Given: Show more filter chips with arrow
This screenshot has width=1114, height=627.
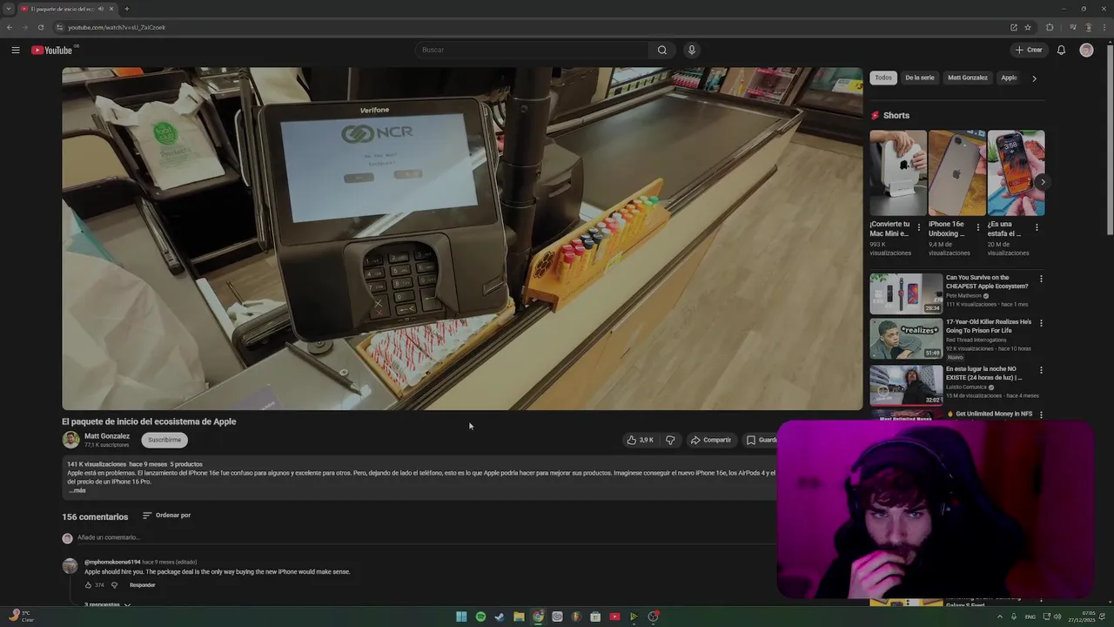Looking at the screenshot, I should (1034, 78).
